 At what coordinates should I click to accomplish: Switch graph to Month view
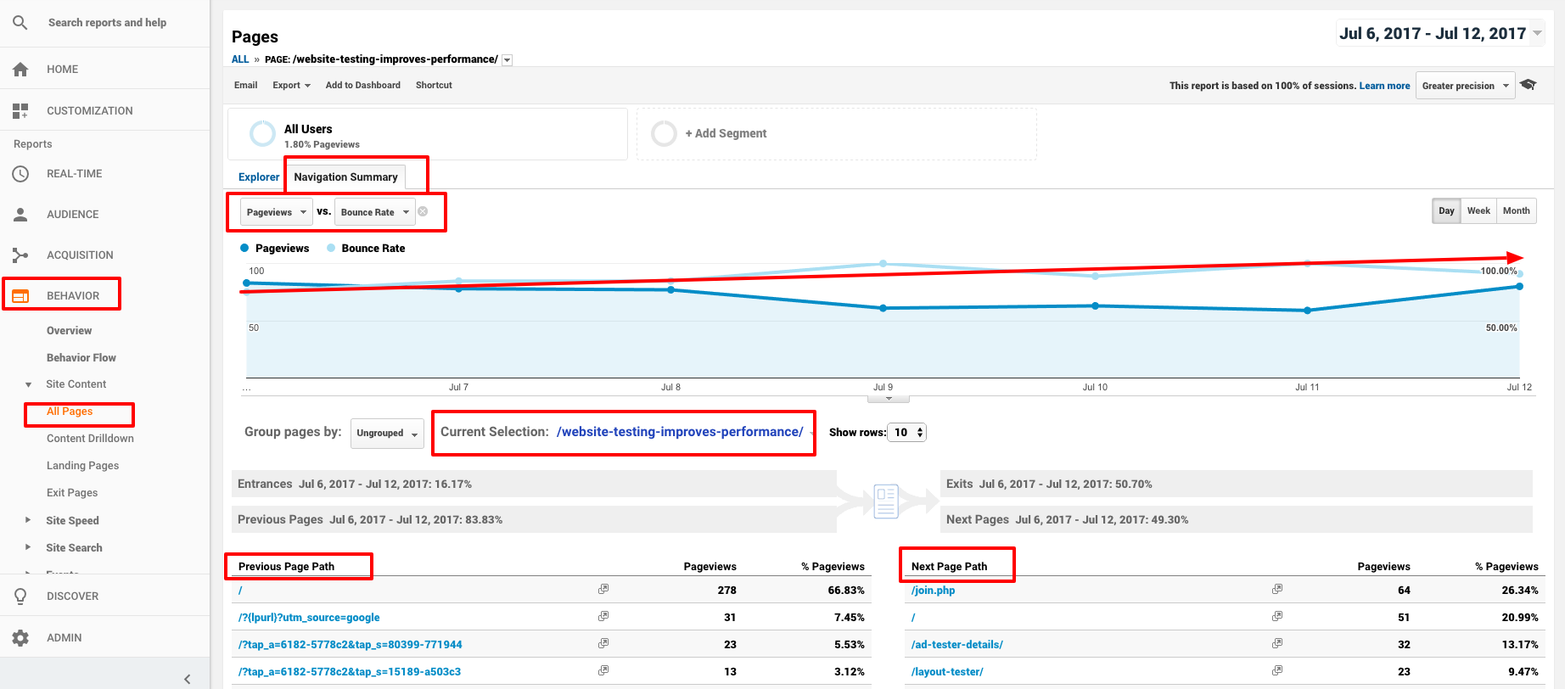(x=1516, y=210)
